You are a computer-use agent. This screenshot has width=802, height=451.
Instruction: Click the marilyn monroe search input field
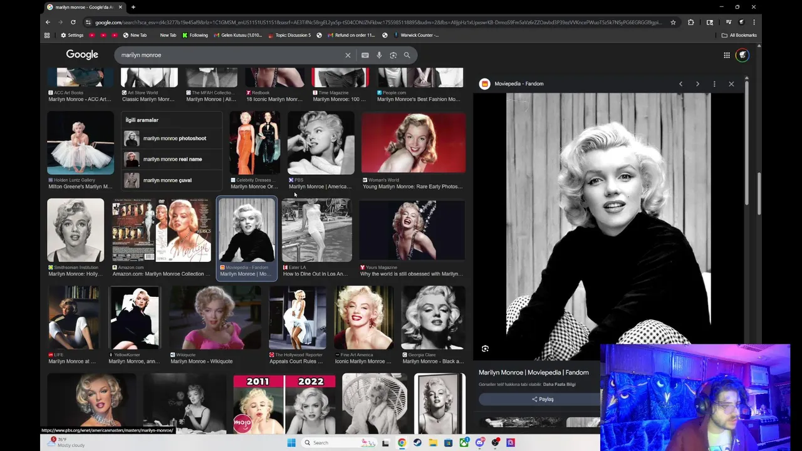pos(231,55)
